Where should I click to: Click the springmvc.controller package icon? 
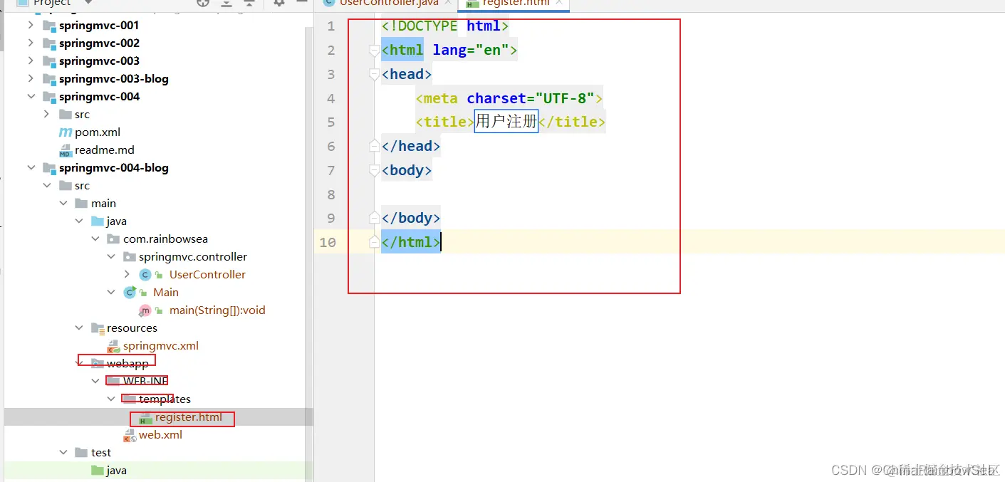point(129,256)
